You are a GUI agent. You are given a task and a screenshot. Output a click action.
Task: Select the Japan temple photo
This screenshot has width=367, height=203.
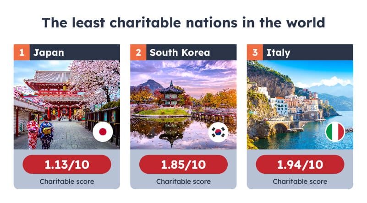coord(67,105)
